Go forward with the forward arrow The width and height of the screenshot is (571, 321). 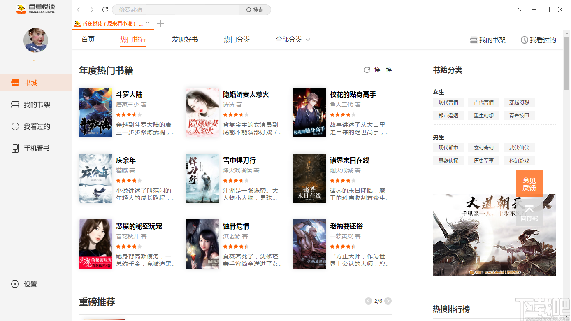(92, 9)
